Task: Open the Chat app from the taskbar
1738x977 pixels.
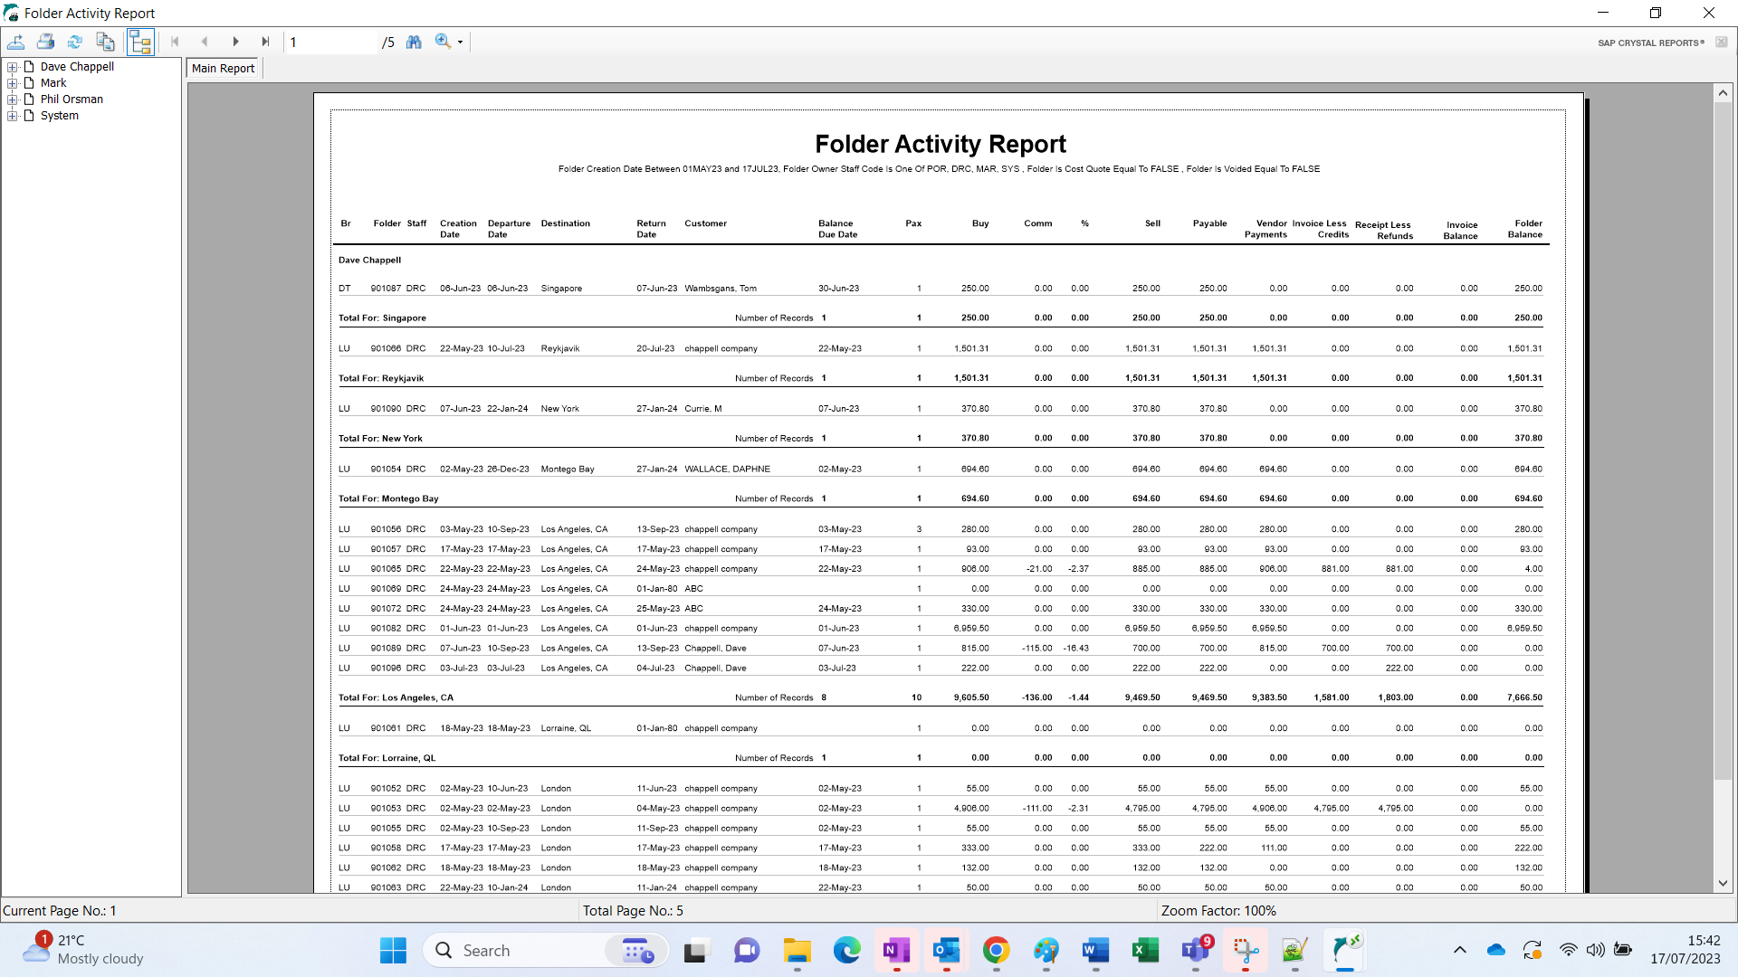Action: click(746, 951)
